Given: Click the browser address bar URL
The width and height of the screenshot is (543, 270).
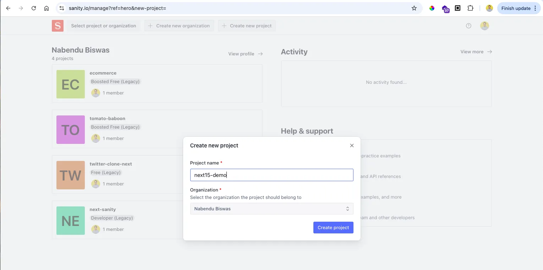Looking at the screenshot, I should coord(117,8).
